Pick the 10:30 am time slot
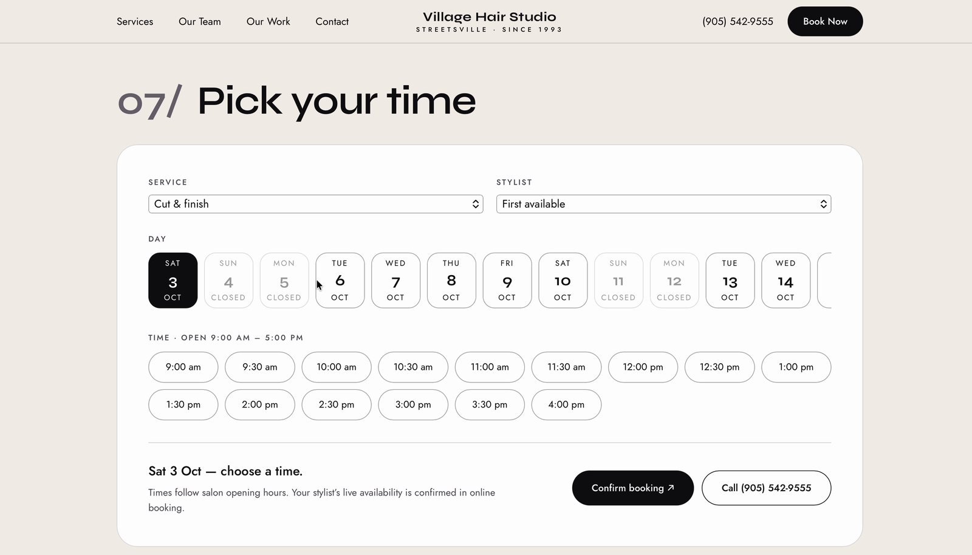972x555 pixels. [413, 367]
